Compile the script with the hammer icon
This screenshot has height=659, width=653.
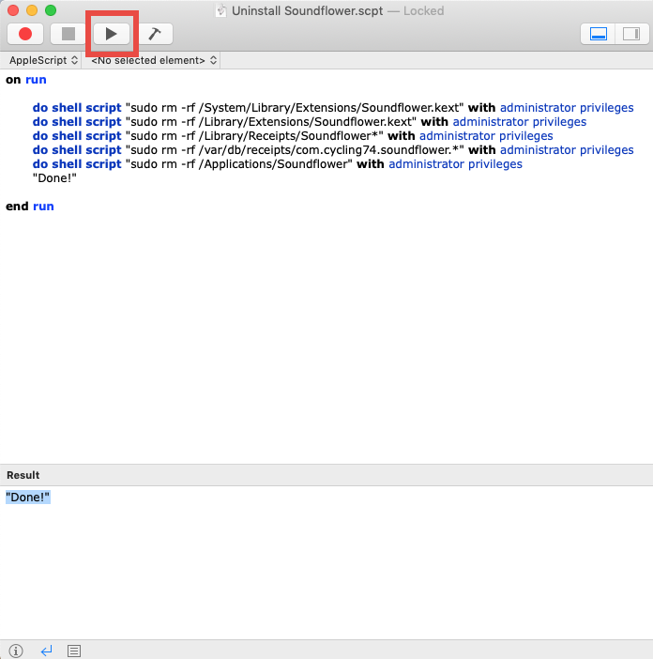[x=155, y=34]
